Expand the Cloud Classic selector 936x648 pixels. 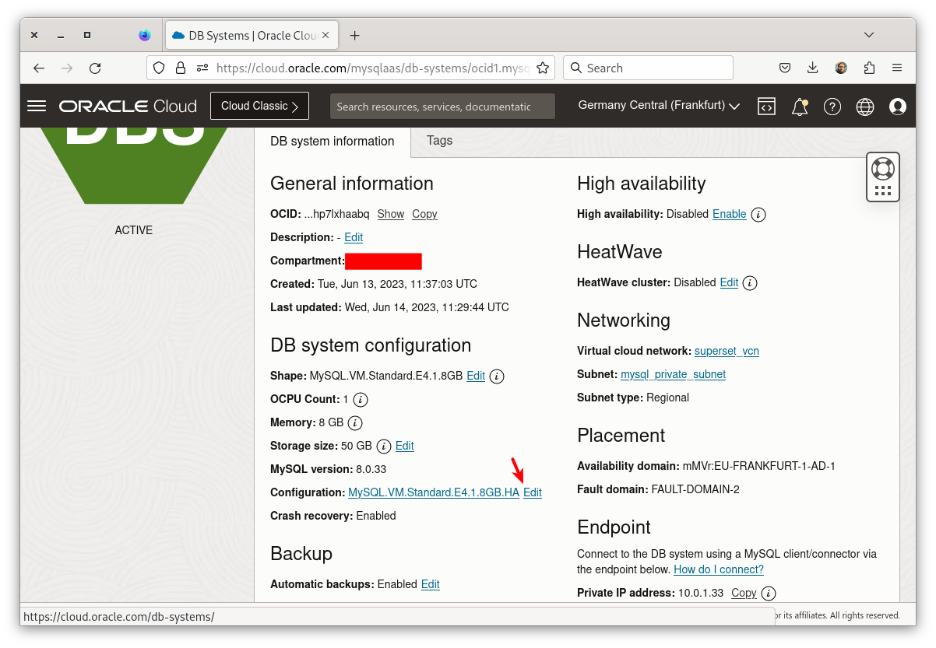(x=259, y=105)
